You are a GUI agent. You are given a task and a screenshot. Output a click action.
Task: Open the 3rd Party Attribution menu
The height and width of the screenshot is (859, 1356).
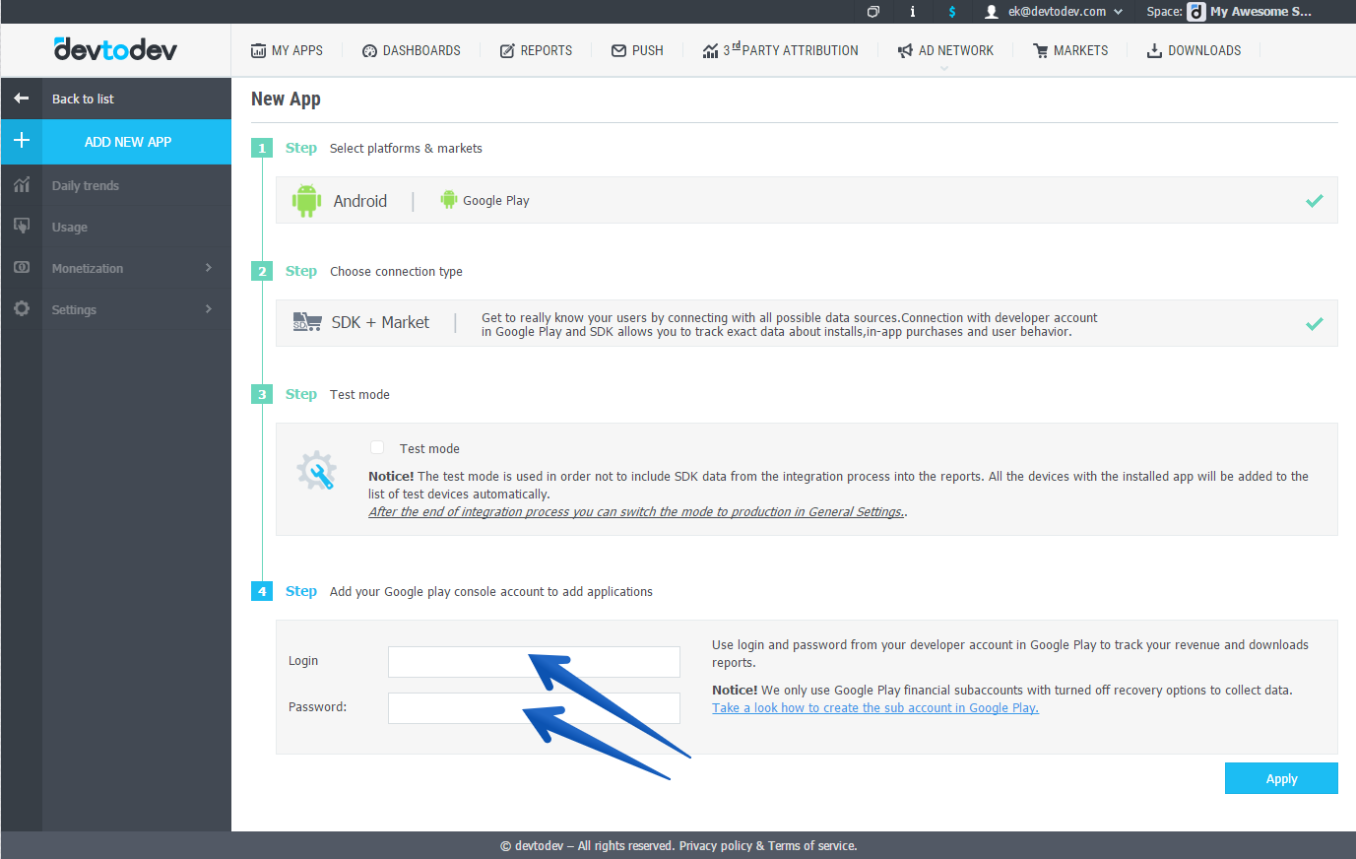point(780,50)
